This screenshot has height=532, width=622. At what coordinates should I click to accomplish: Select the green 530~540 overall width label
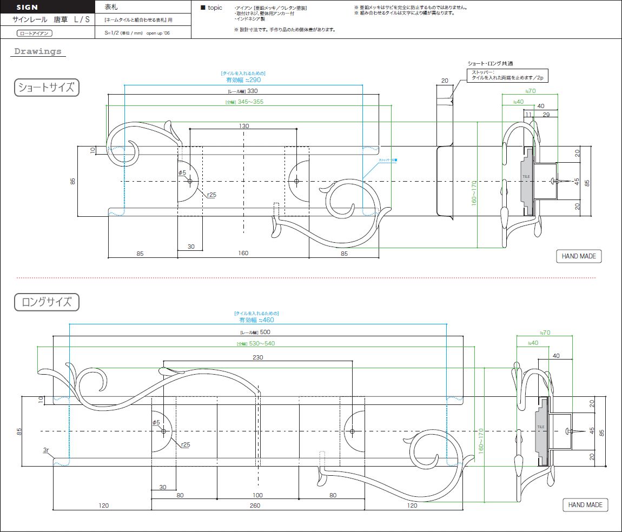(x=262, y=343)
